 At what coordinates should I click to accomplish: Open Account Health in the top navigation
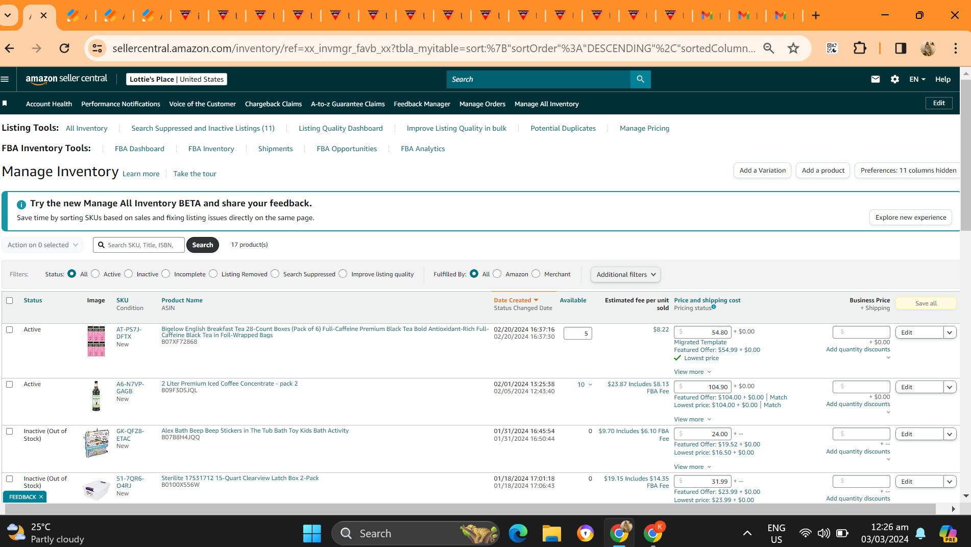(49, 104)
